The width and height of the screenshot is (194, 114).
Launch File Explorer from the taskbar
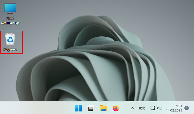104,108
